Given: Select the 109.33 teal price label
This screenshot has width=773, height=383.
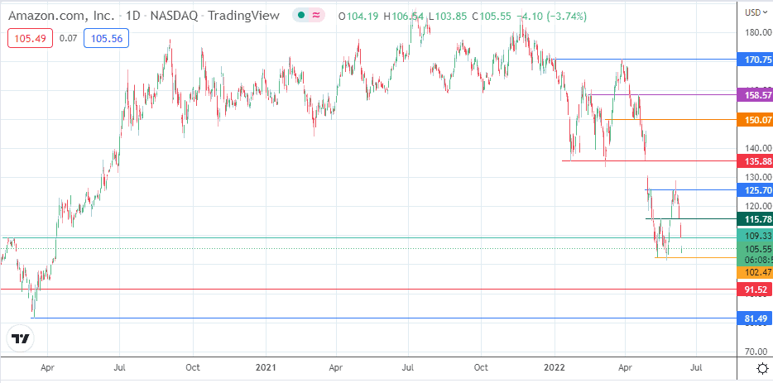Looking at the screenshot, I should 754,236.
